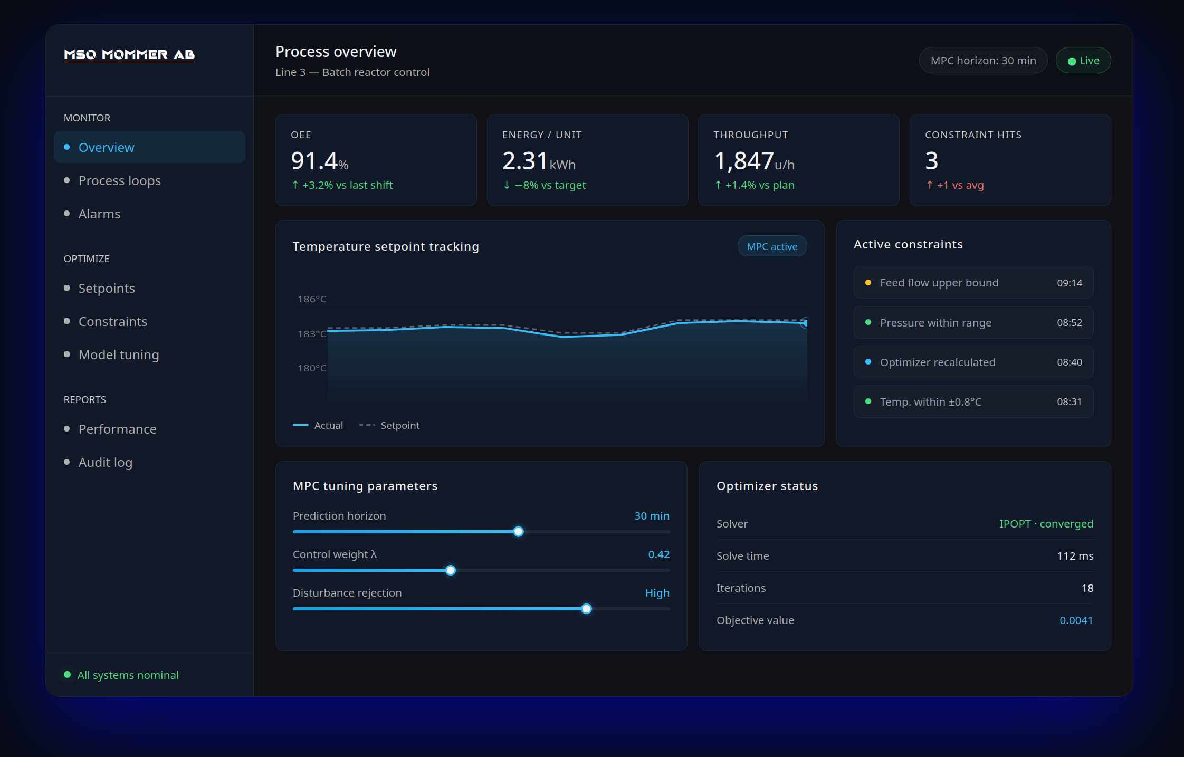Image resolution: width=1184 pixels, height=757 pixels.
Task: Open Setpoints in the Optimize menu
Action: tap(107, 288)
